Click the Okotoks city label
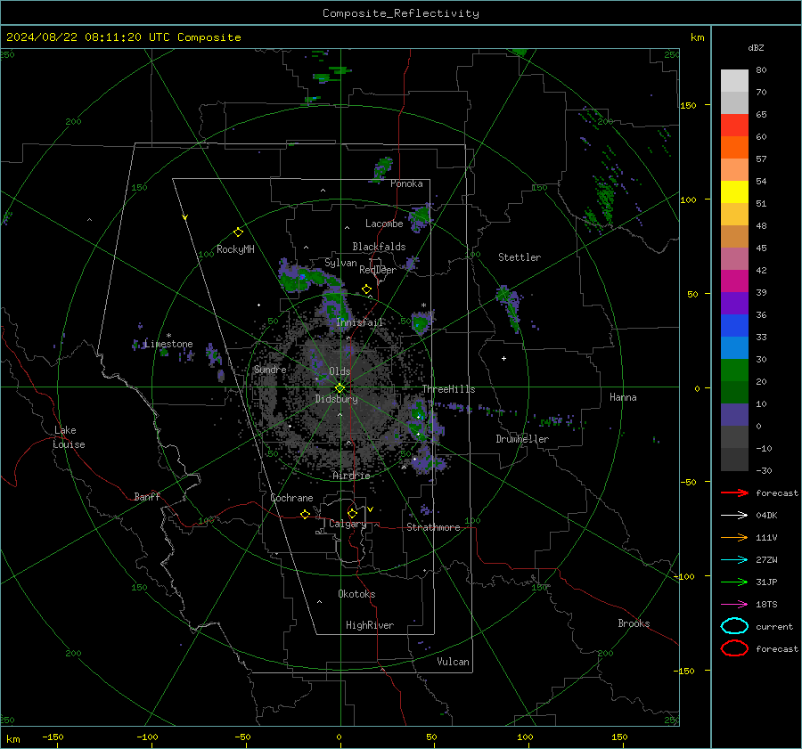This screenshot has width=802, height=749. point(357,594)
